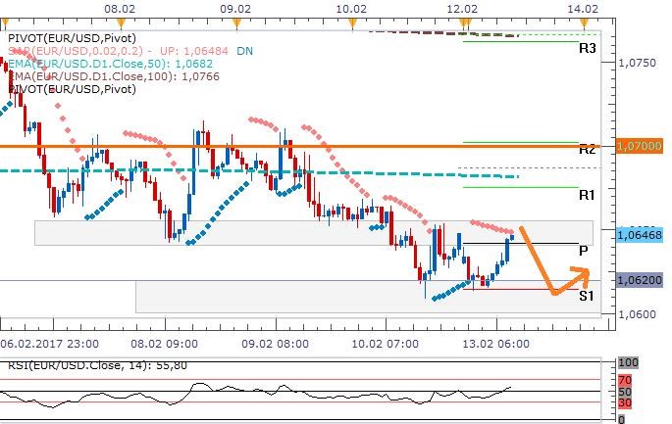Select the R3 pivot level label
This screenshot has width=672, height=424.
click(x=587, y=47)
